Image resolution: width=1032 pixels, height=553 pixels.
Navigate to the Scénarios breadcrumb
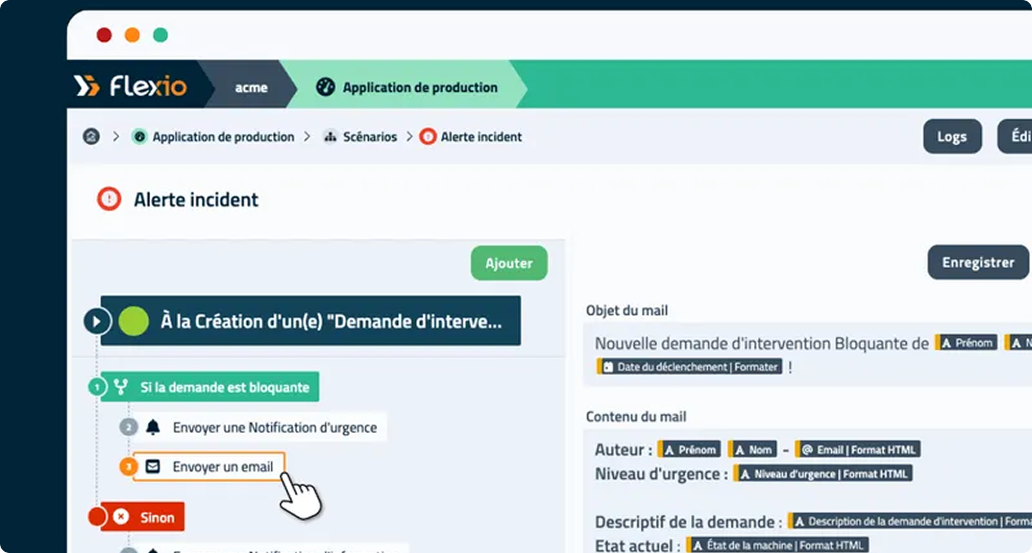click(360, 137)
